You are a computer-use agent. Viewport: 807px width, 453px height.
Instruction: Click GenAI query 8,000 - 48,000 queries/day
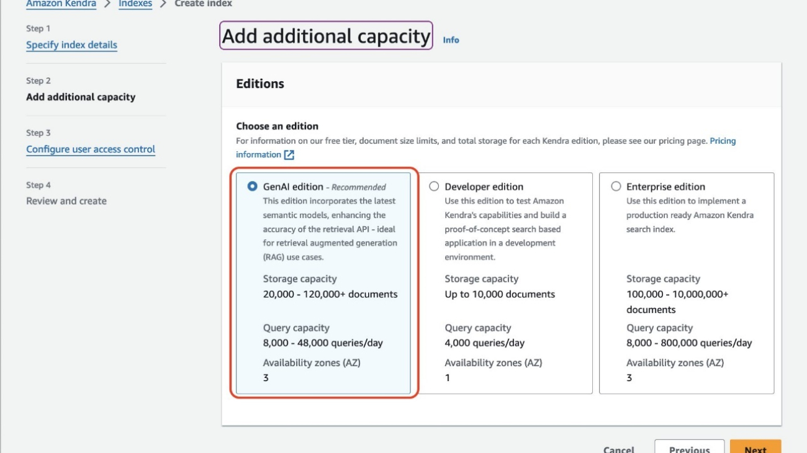pos(323,343)
